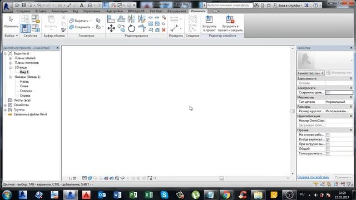Click the favorites star icon in title bar
Image resolution: width=356 pixels, height=200 pixels.
pos(269,5)
